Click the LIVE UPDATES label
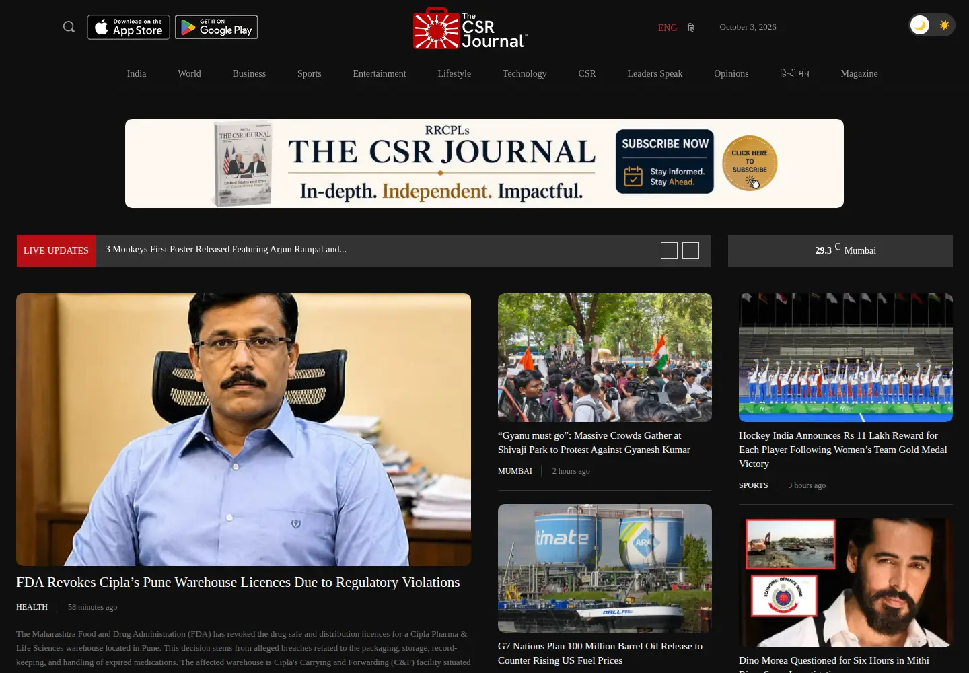The height and width of the screenshot is (673, 969). pyautogui.click(x=56, y=250)
